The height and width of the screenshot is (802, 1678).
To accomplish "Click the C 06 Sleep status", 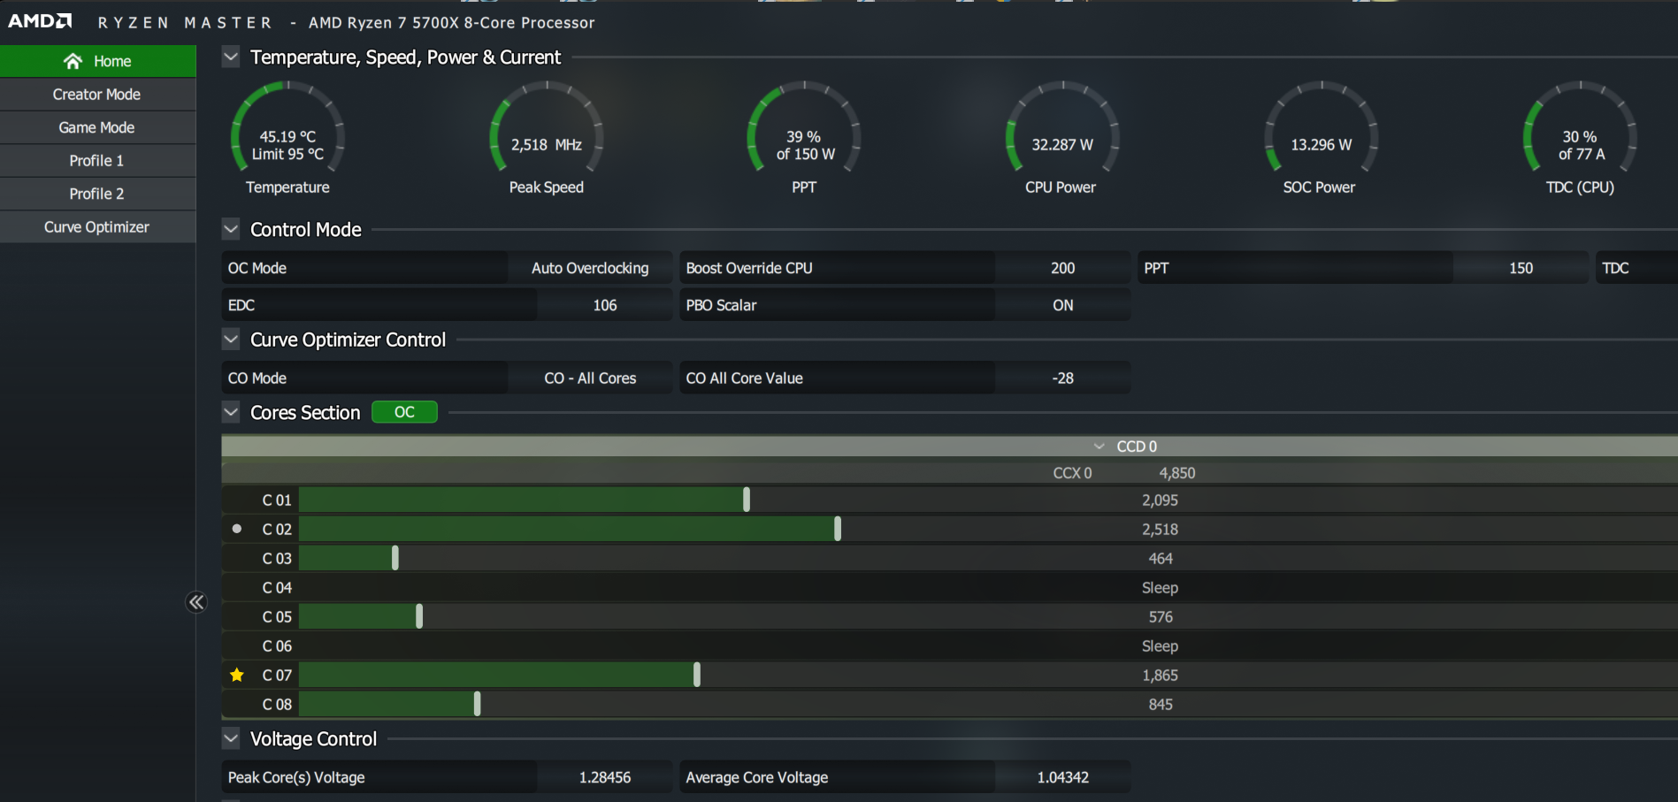I will coord(1160,646).
